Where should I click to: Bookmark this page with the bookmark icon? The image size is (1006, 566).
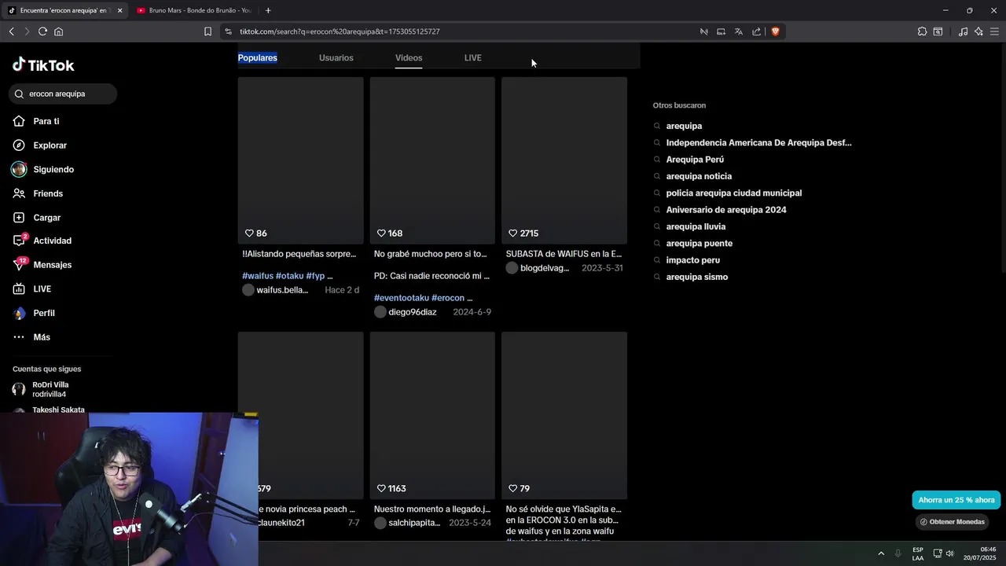click(x=207, y=31)
